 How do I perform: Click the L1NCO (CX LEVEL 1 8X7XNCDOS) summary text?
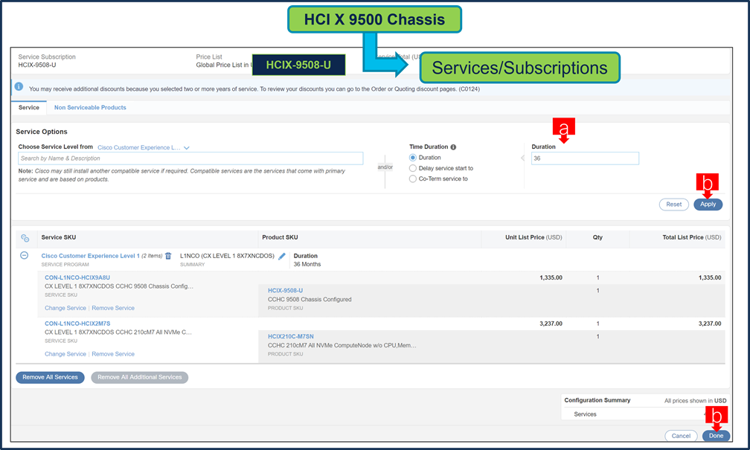click(227, 256)
